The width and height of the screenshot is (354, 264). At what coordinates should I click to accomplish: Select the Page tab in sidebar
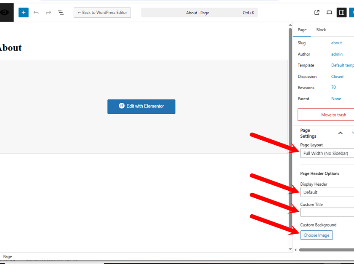click(x=302, y=30)
